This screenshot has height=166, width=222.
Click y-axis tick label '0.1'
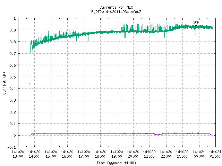[x=12, y=124]
